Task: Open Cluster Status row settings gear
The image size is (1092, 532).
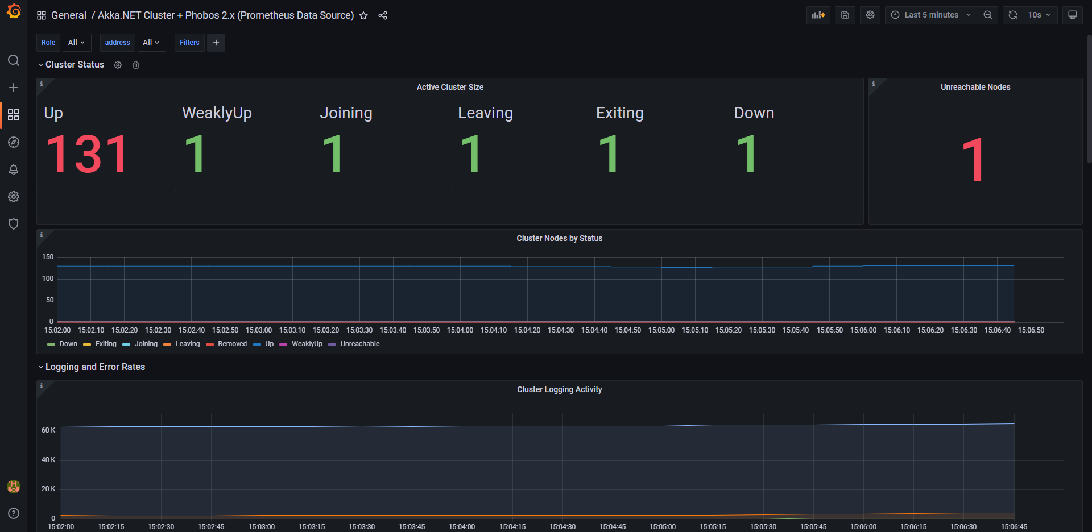Action: click(x=118, y=65)
